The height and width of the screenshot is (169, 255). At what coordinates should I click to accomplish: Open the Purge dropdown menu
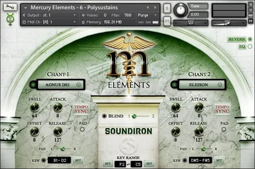point(147,15)
